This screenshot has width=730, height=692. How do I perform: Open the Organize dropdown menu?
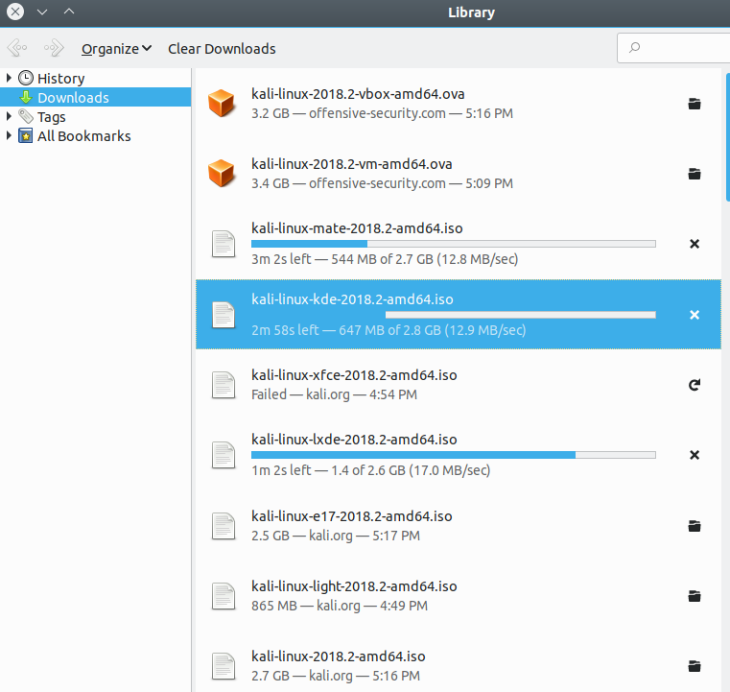(116, 48)
